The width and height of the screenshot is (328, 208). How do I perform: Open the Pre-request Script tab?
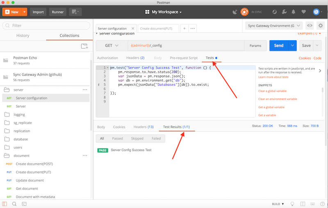pyautogui.click(x=184, y=58)
